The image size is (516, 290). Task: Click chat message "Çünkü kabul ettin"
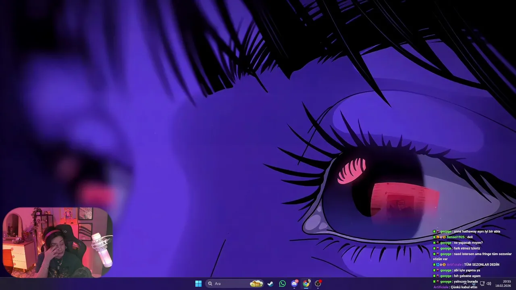click(464, 287)
